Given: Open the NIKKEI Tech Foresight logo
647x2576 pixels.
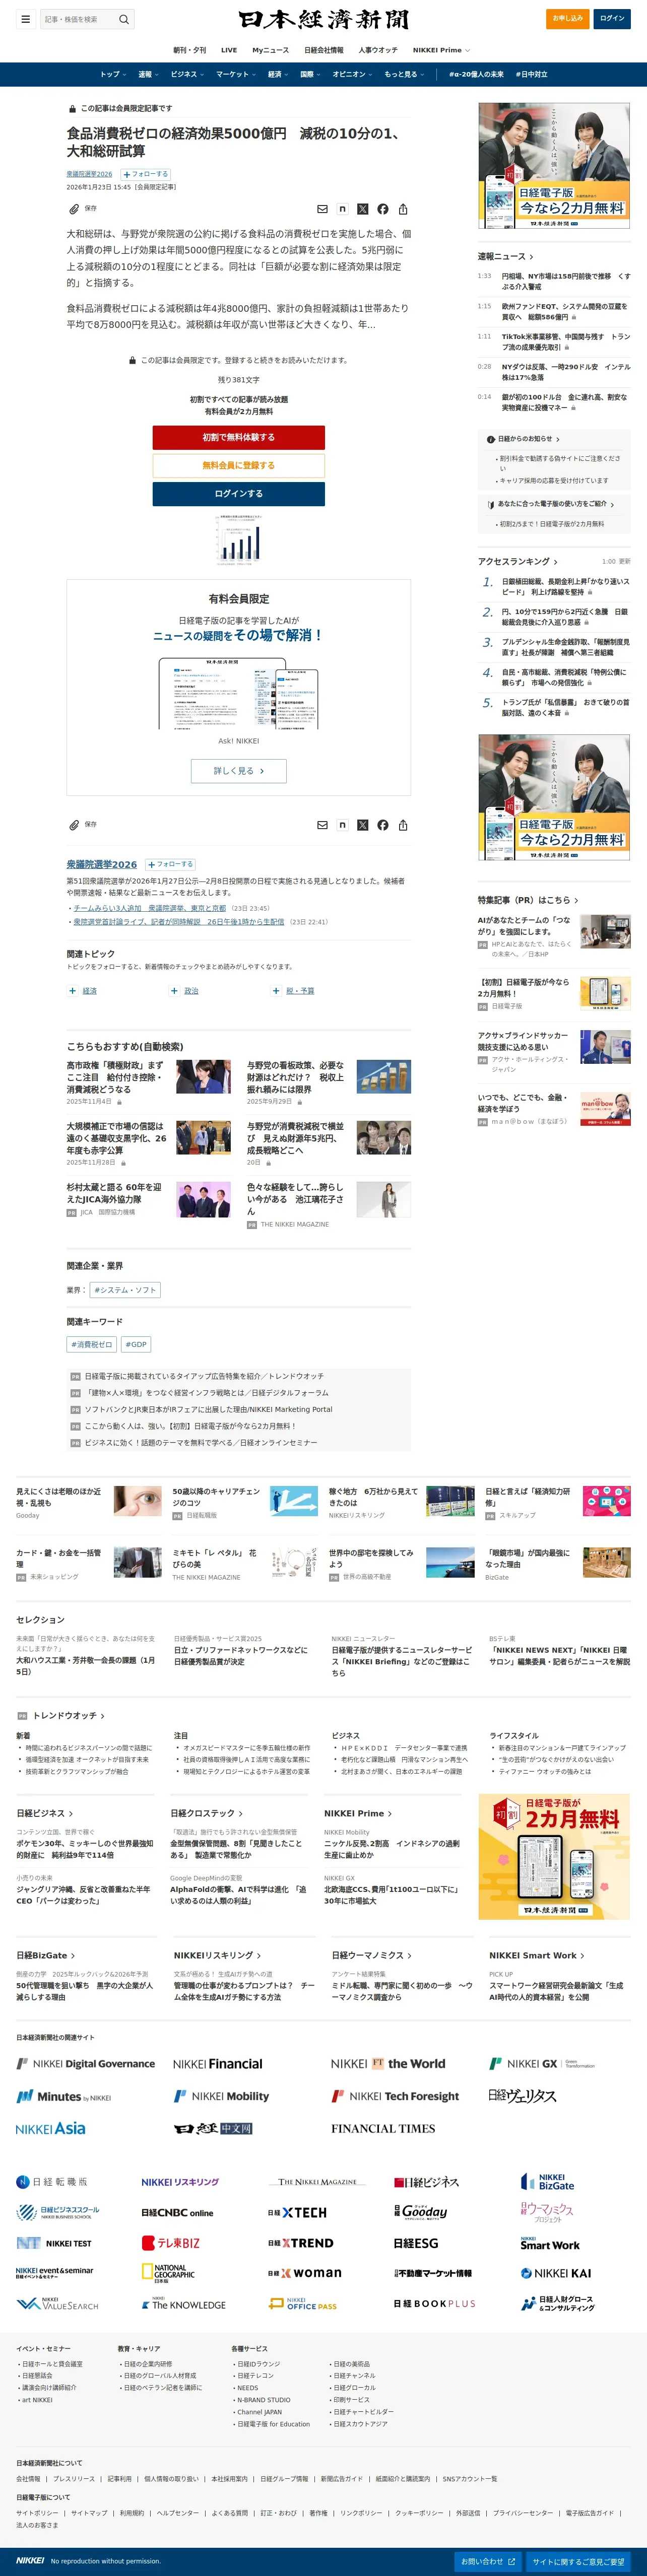Looking at the screenshot, I should coord(395,2097).
